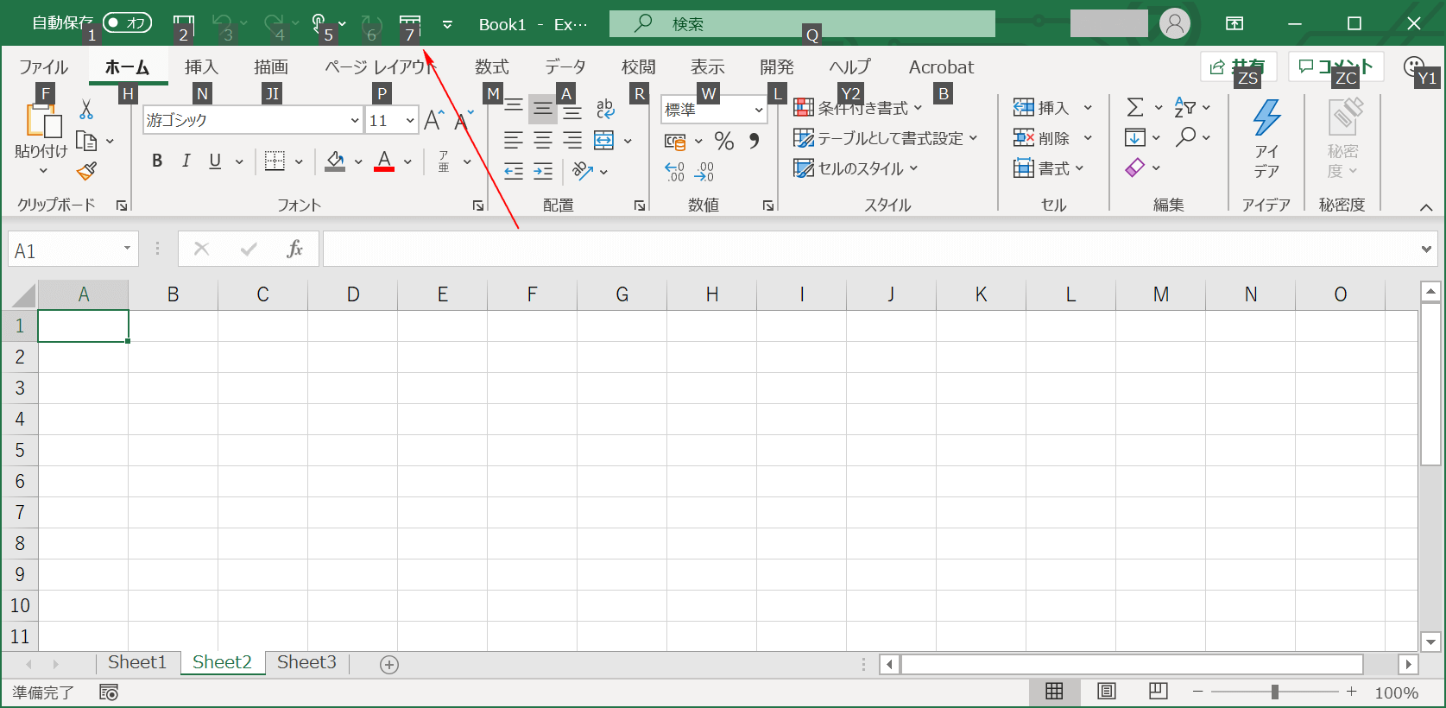Click the cell borders icon
Screen dimensions: 1446x708
(x=275, y=161)
